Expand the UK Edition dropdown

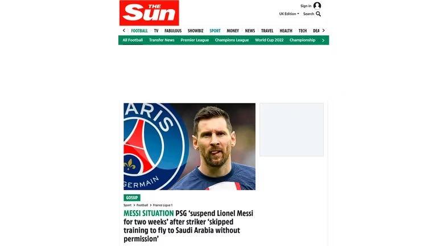[289, 14]
